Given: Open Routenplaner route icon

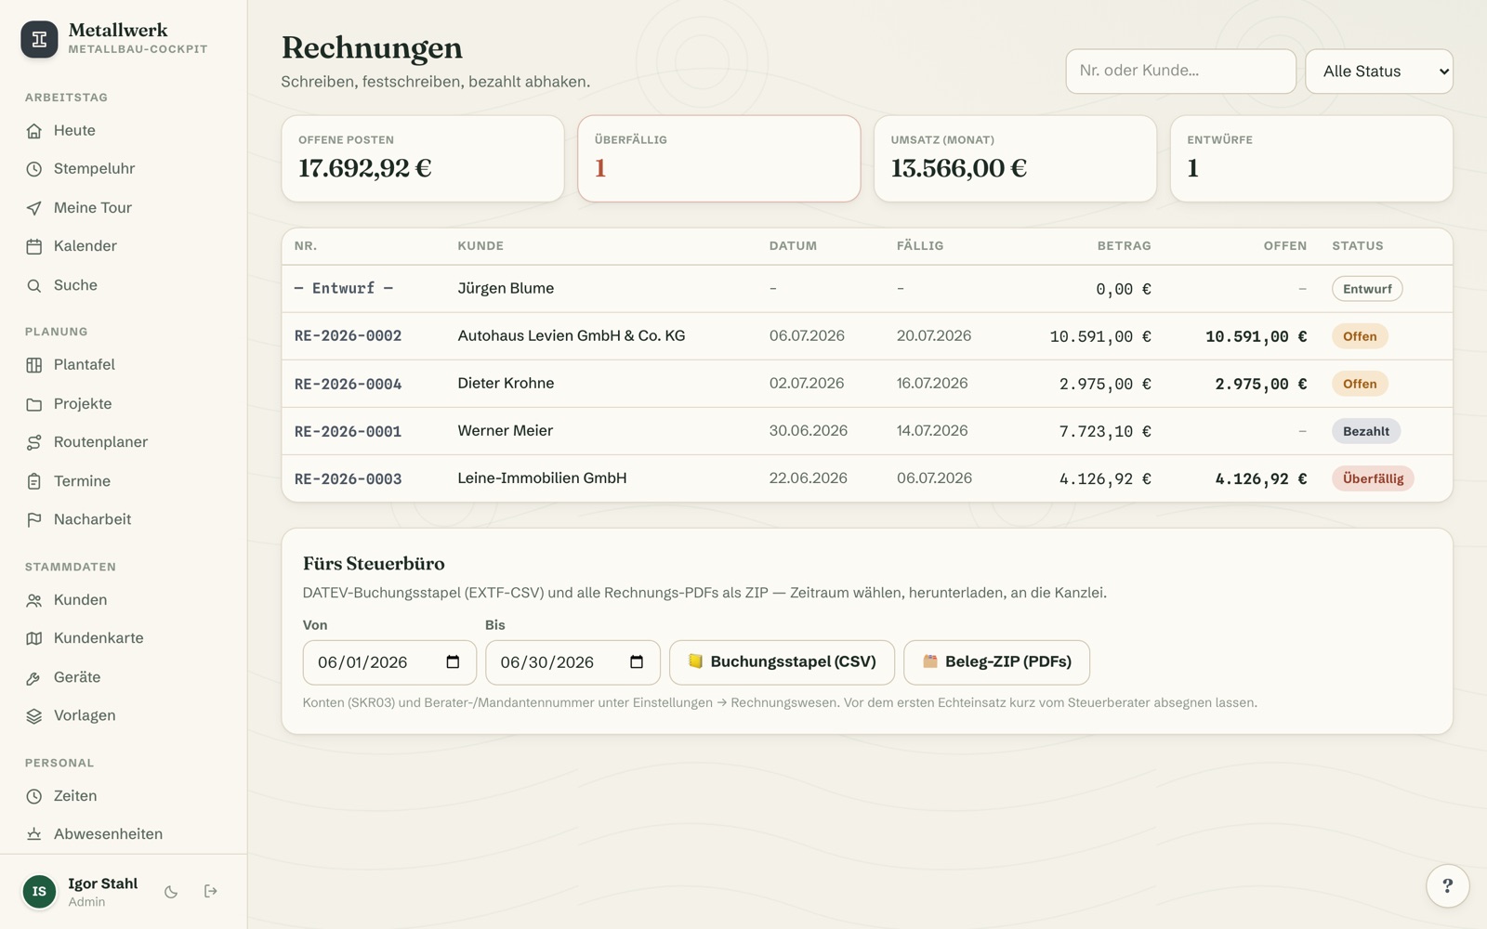Looking at the screenshot, I should click(x=34, y=442).
